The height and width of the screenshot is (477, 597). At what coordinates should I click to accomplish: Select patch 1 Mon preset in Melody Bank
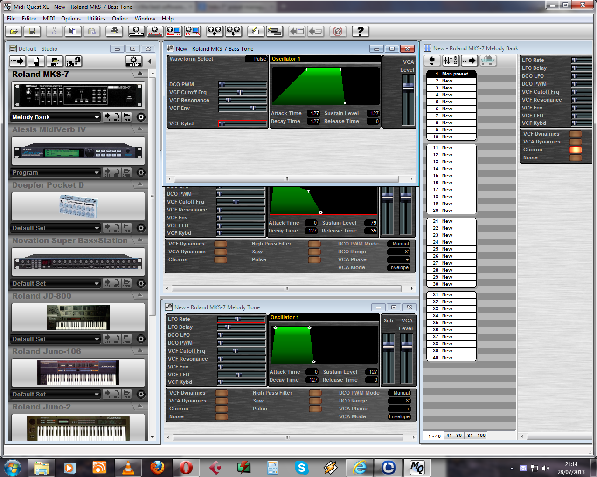pyautogui.click(x=451, y=74)
